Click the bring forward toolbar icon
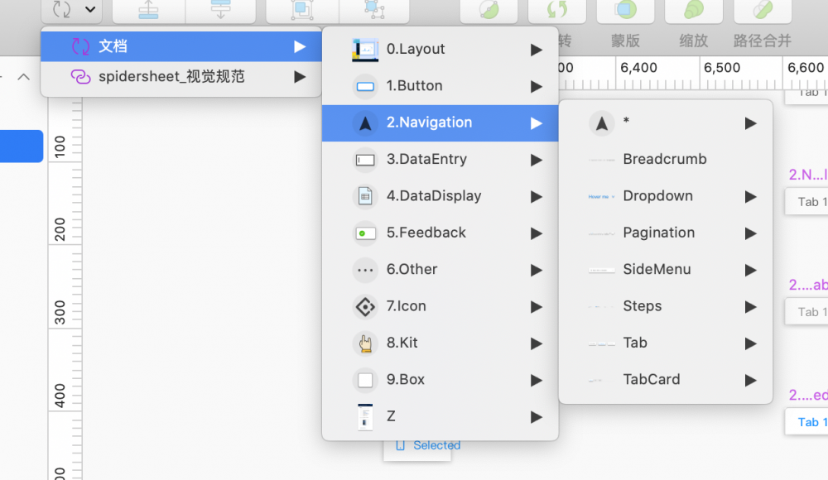This screenshot has width=828, height=480. click(x=148, y=9)
